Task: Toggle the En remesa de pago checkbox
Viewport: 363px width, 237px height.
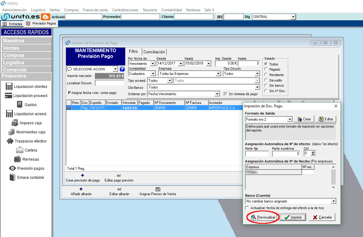Action: pos(226,94)
